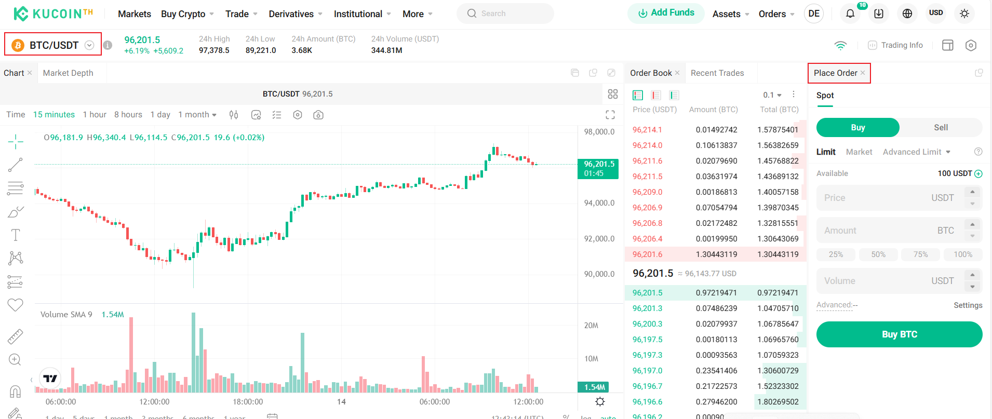Screen dimensions: 992x419
Task: Select the text annotation tool
Action: click(x=15, y=235)
